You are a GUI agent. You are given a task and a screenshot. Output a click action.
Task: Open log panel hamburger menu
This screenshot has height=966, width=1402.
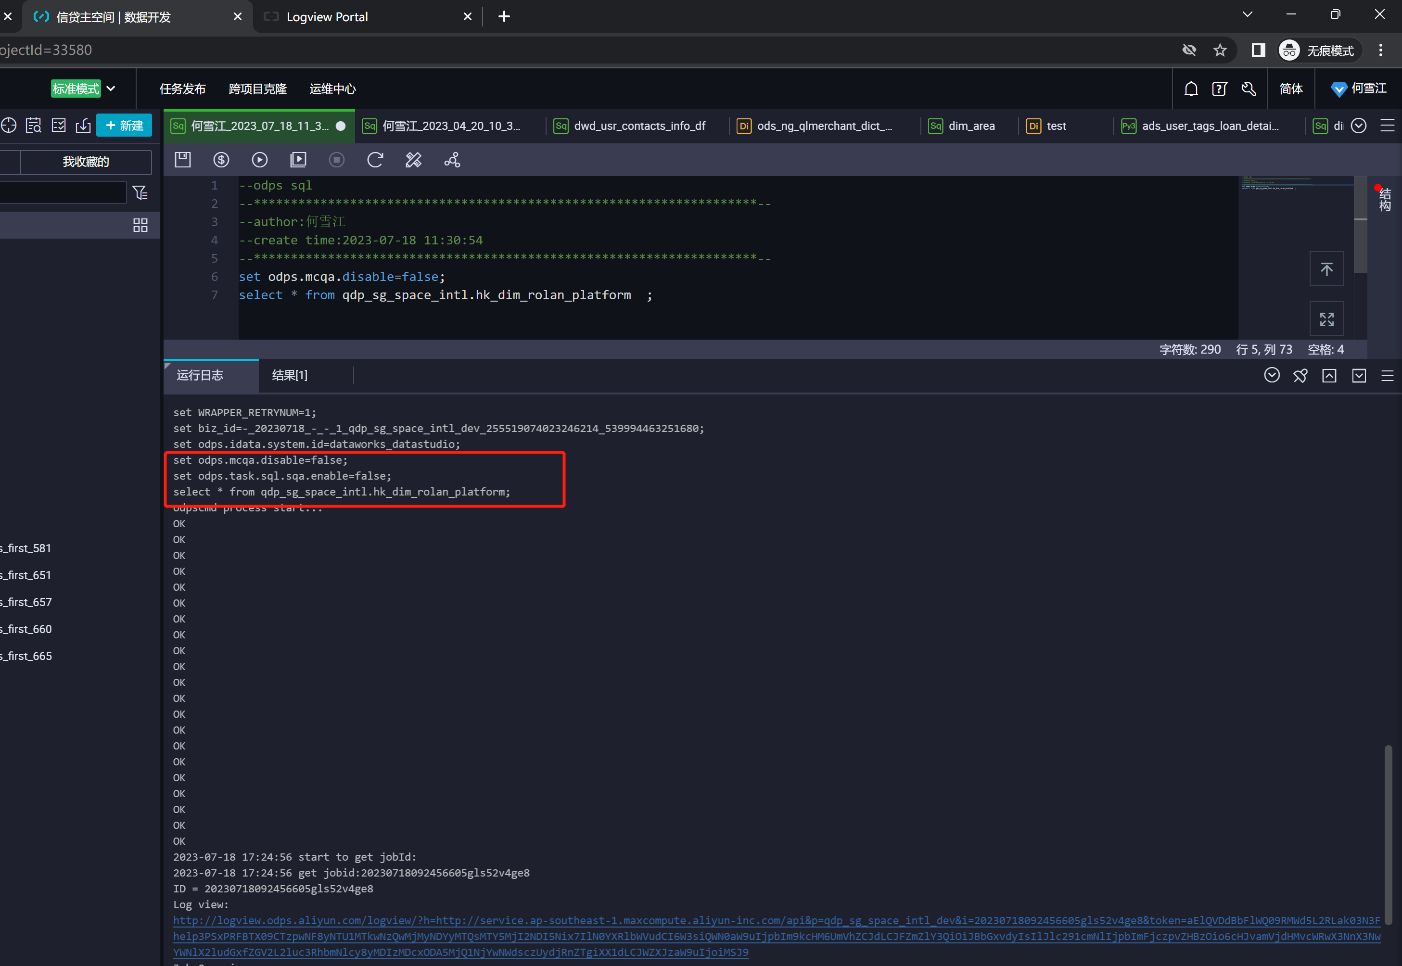(x=1388, y=376)
